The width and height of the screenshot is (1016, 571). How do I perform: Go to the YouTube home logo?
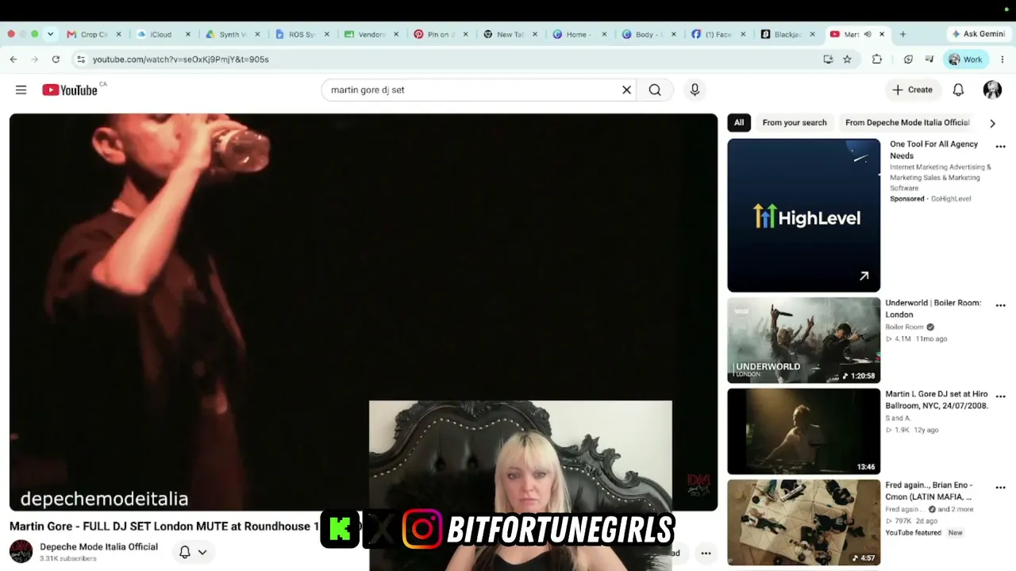click(70, 90)
